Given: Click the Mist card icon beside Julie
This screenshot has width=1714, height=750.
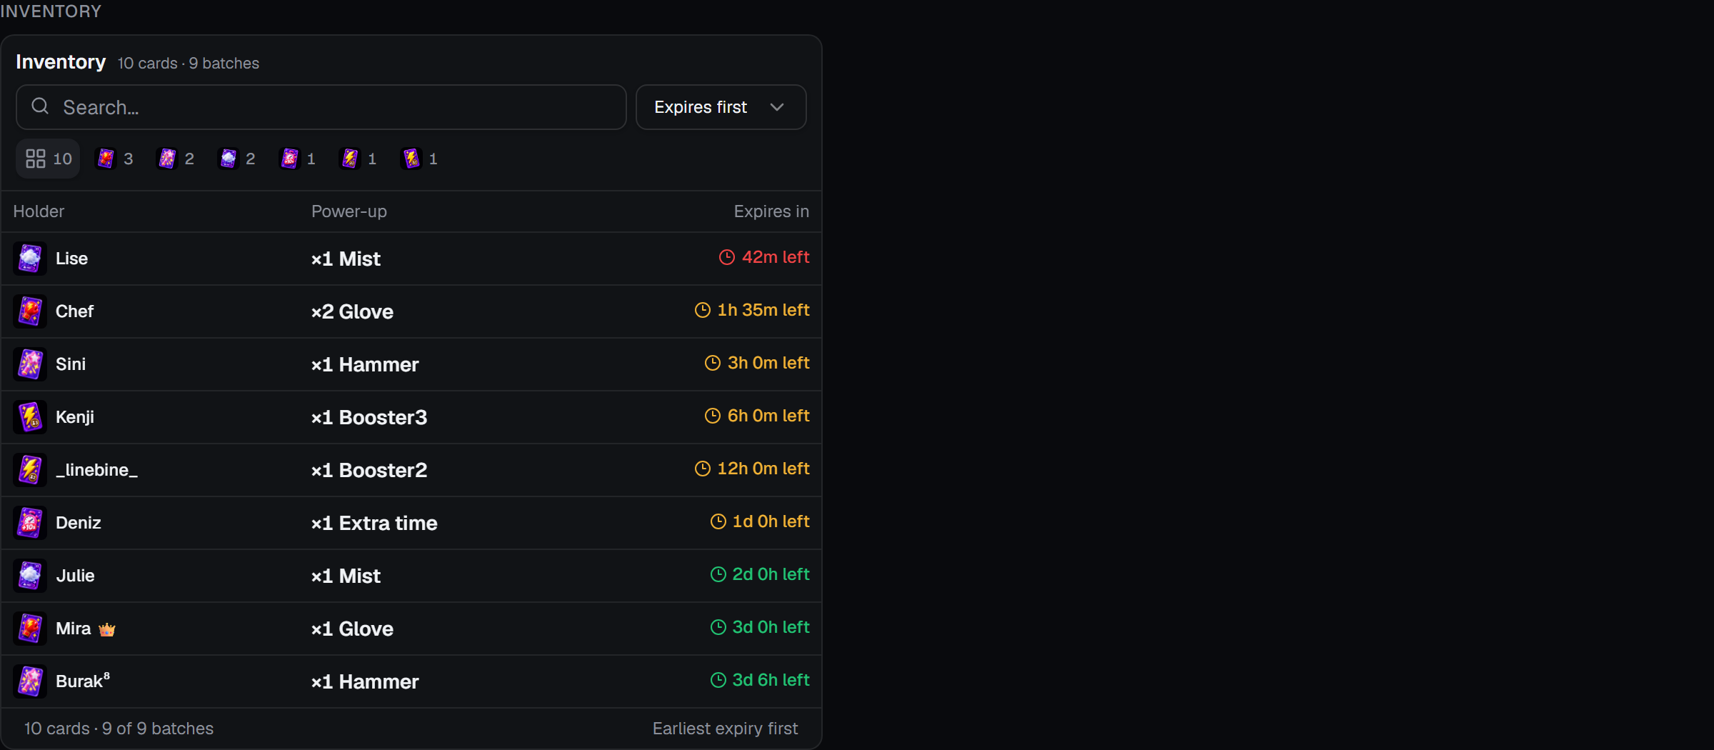Looking at the screenshot, I should tap(30, 576).
